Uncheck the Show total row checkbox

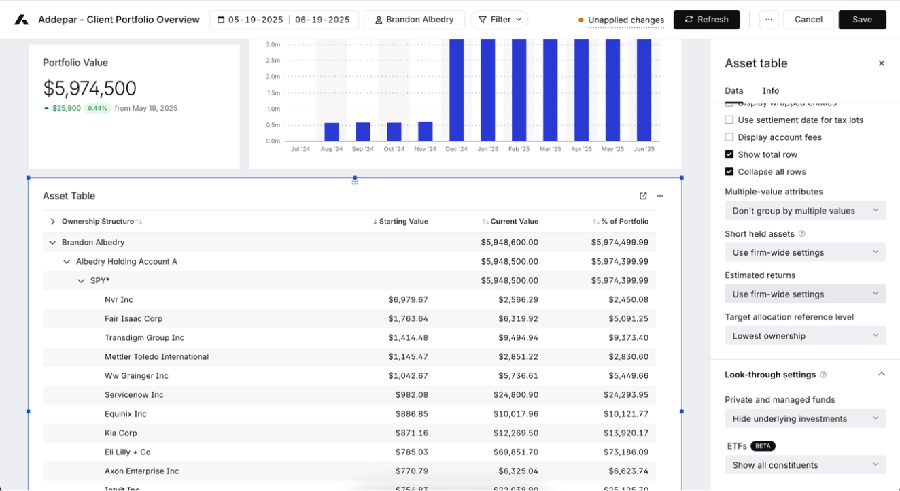coord(729,154)
